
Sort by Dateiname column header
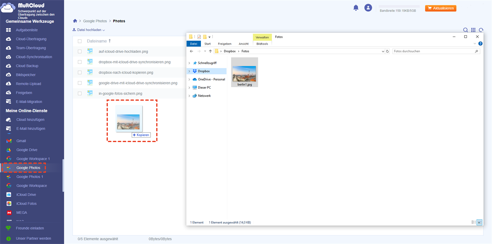point(99,41)
